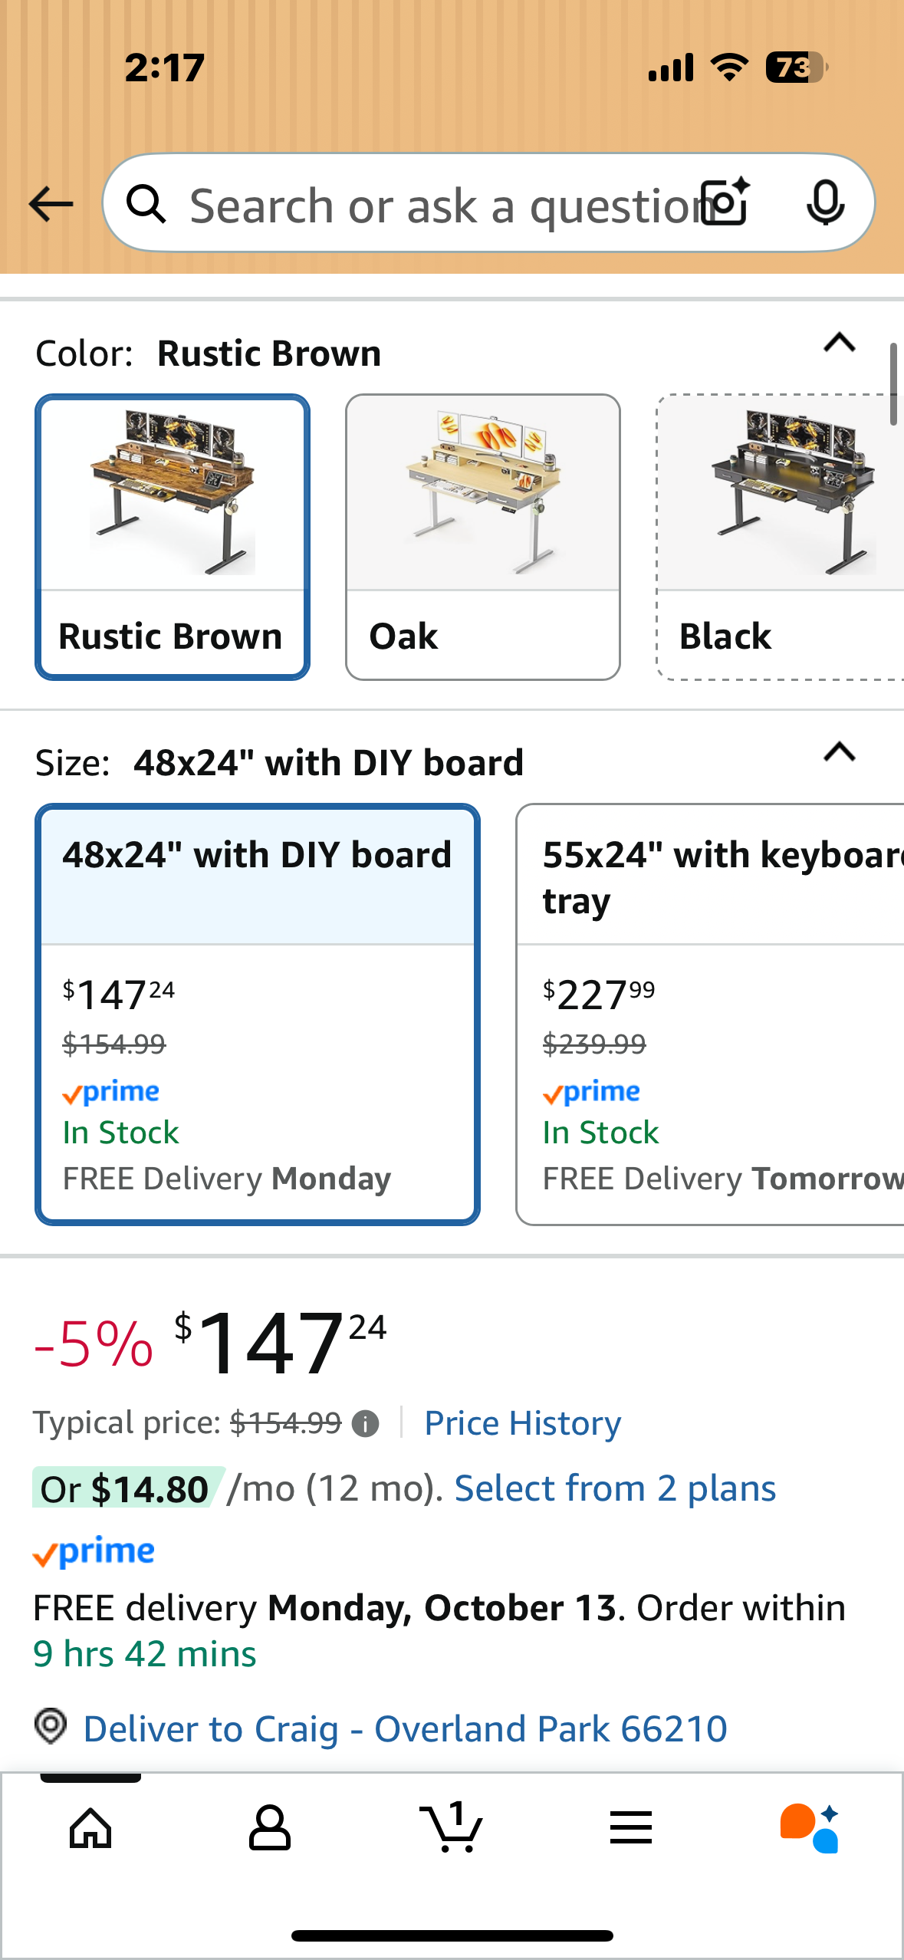904x1960 pixels.
Task: Change delivery address for Craig
Action: pos(404,1729)
